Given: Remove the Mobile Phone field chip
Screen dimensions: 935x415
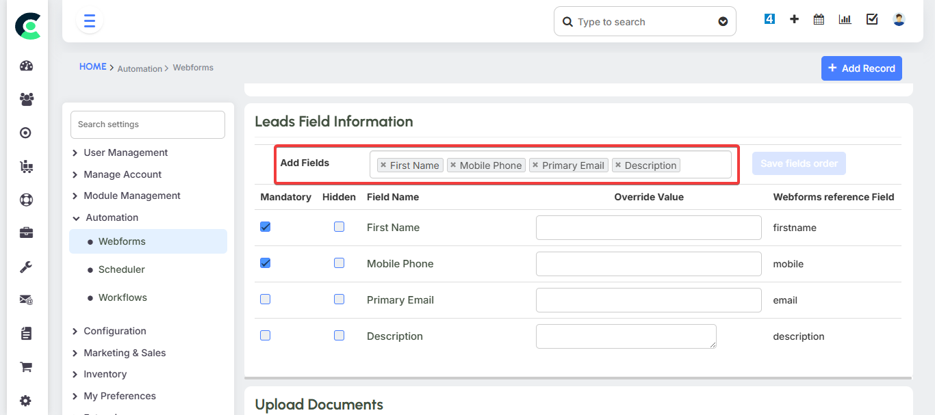Looking at the screenshot, I should click(x=452, y=165).
